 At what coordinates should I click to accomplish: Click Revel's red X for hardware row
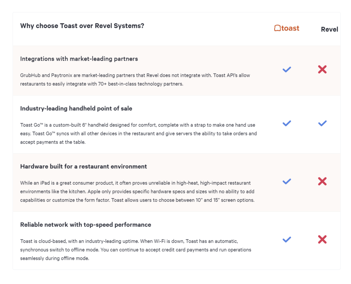322,181
